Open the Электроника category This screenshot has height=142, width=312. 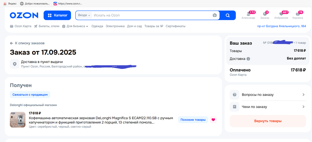click(x=115, y=26)
